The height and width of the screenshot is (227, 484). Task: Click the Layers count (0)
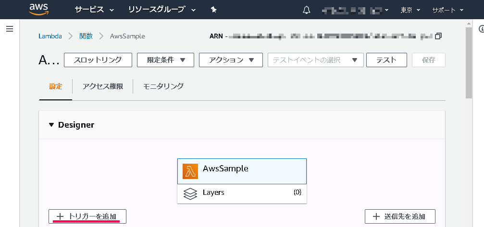tap(297, 192)
